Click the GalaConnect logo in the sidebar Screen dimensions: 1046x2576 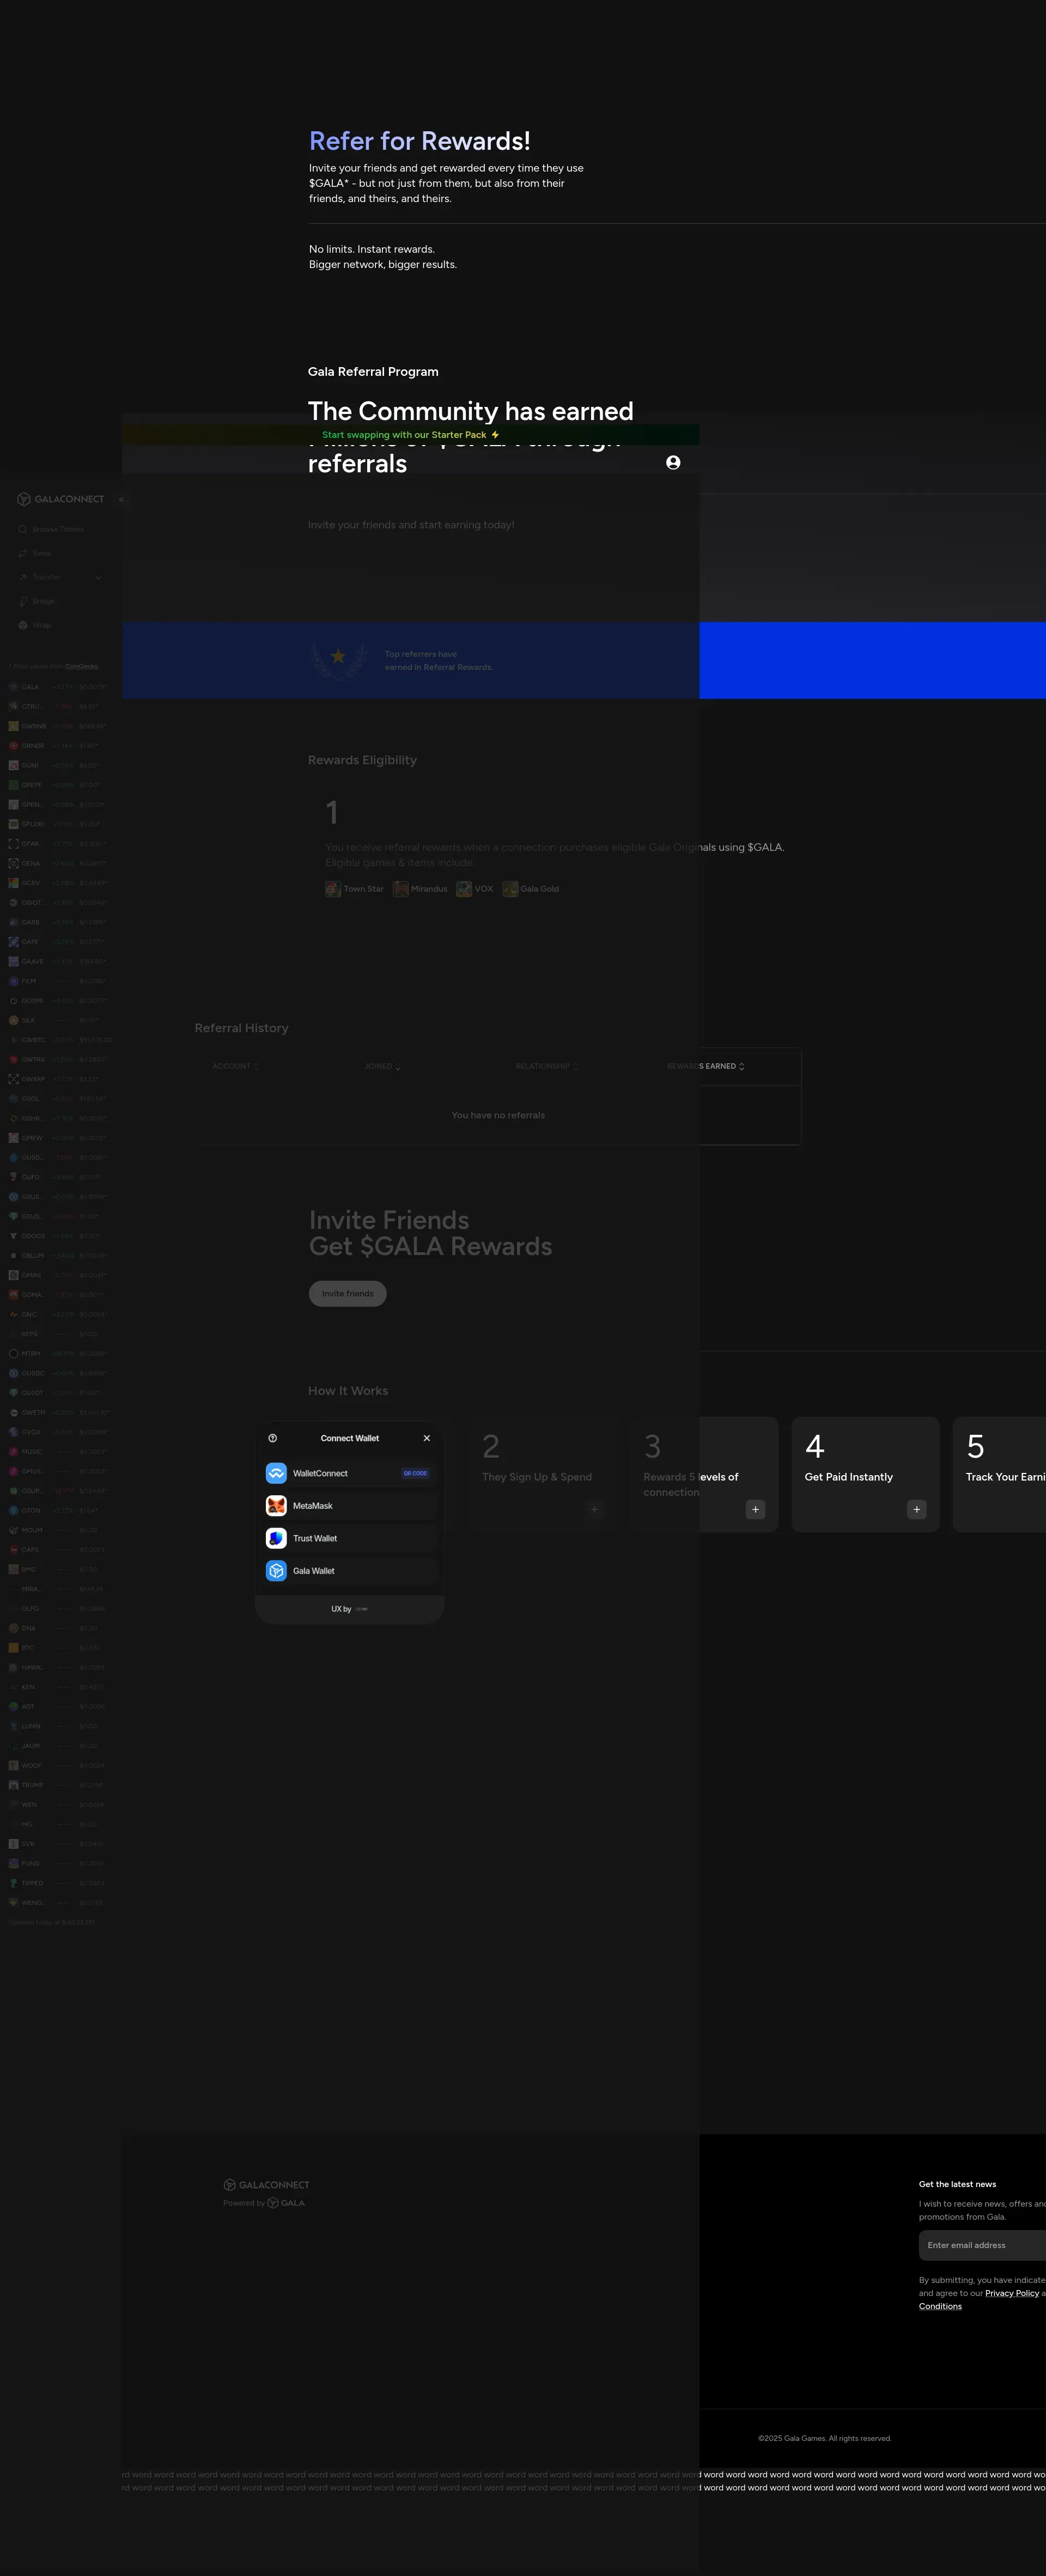tap(60, 499)
